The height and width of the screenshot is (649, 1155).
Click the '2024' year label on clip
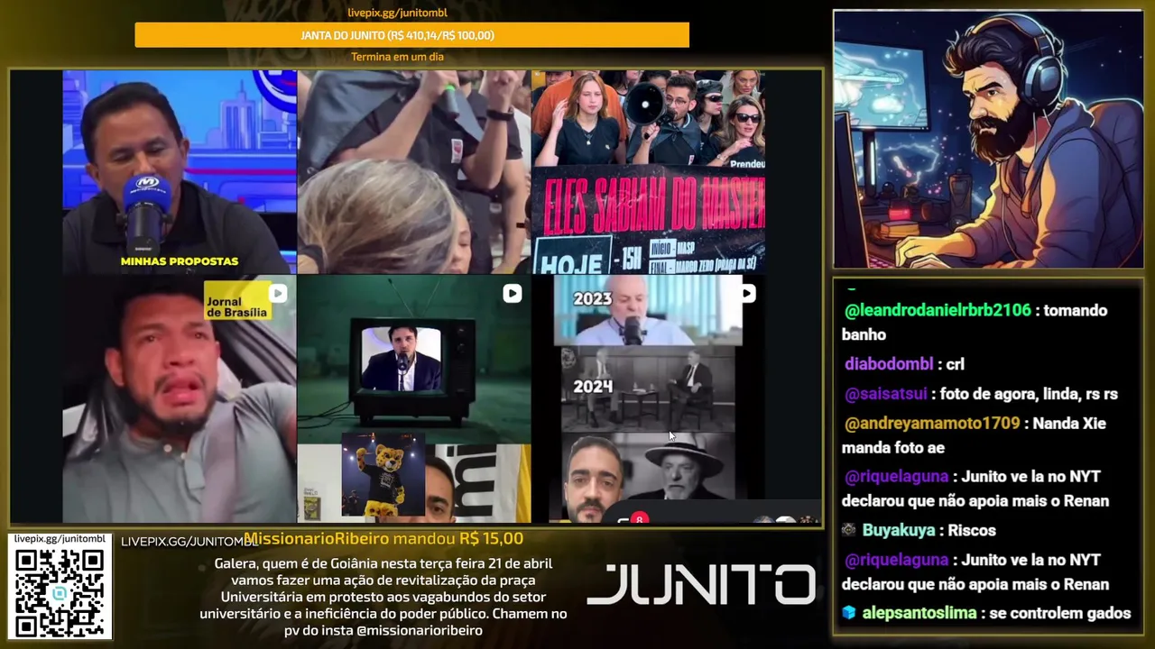click(x=592, y=387)
